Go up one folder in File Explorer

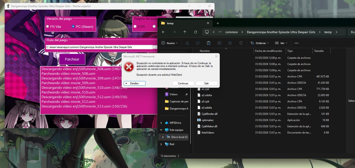[185, 32]
